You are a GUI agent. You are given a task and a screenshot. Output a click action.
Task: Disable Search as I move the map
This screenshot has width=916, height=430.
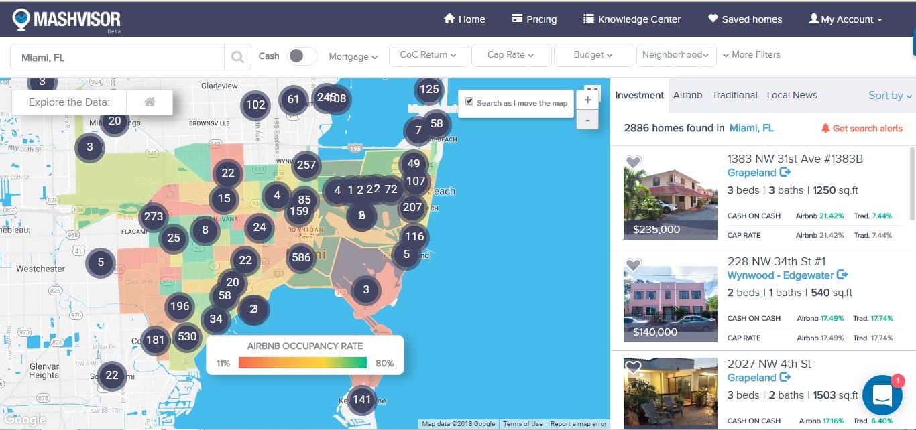[469, 102]
